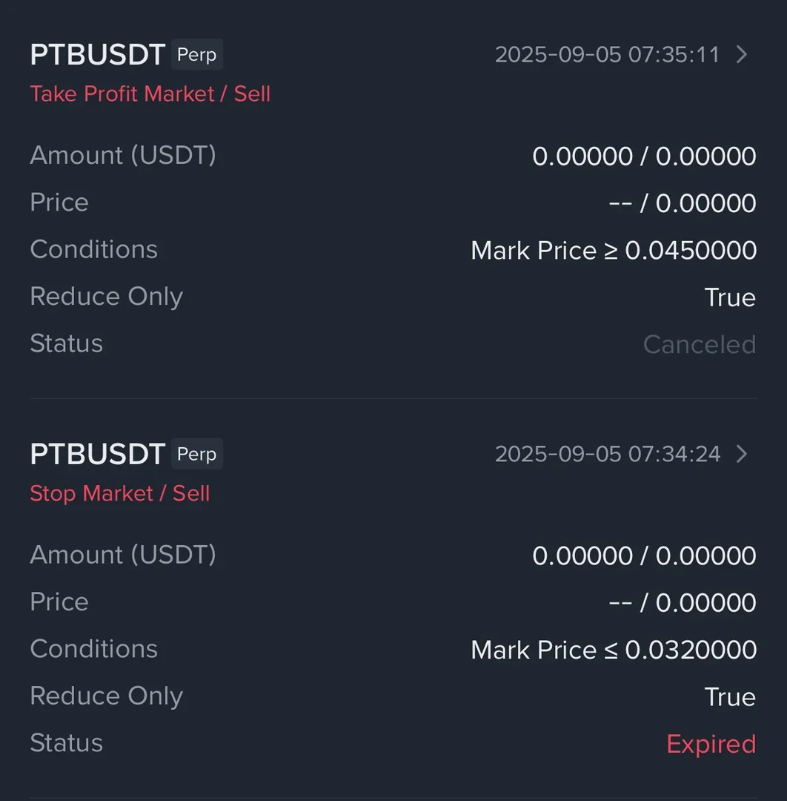The image size is (787, 801).
Task: Tap the Mark Price ≥ 0.0450000 condition
Action: click(614, 251)
